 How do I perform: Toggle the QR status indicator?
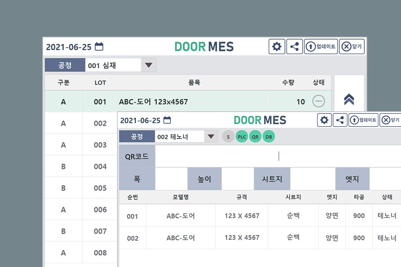click(255, 137)
